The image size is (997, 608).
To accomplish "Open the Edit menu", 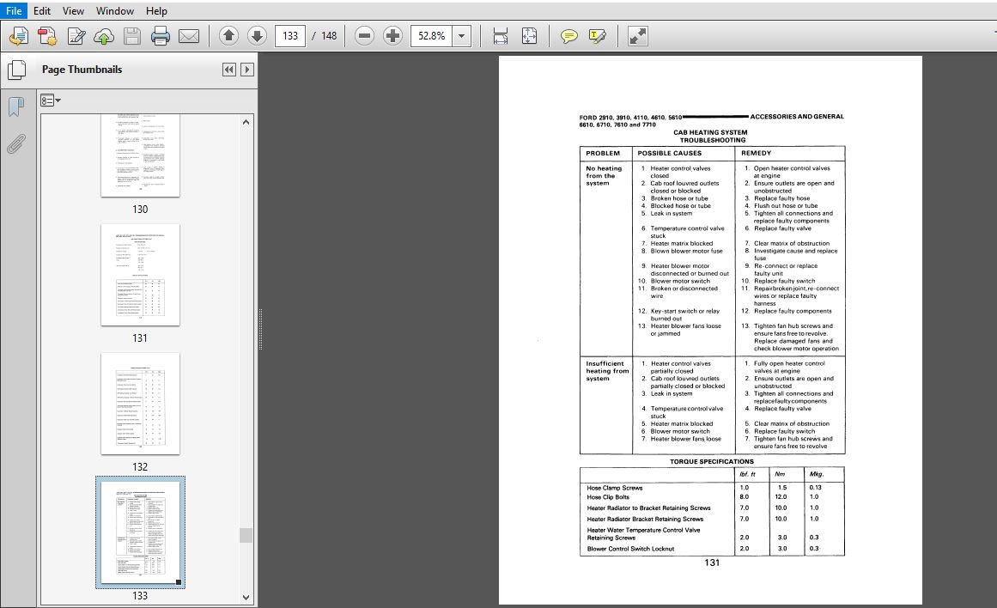I will pos(42,11).
